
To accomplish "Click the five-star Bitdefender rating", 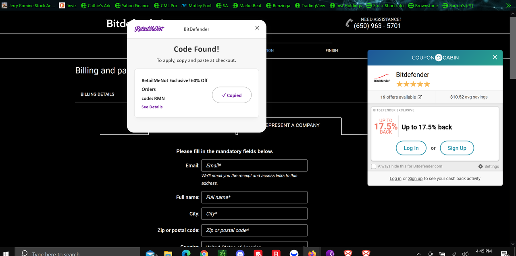I will 413,84.
